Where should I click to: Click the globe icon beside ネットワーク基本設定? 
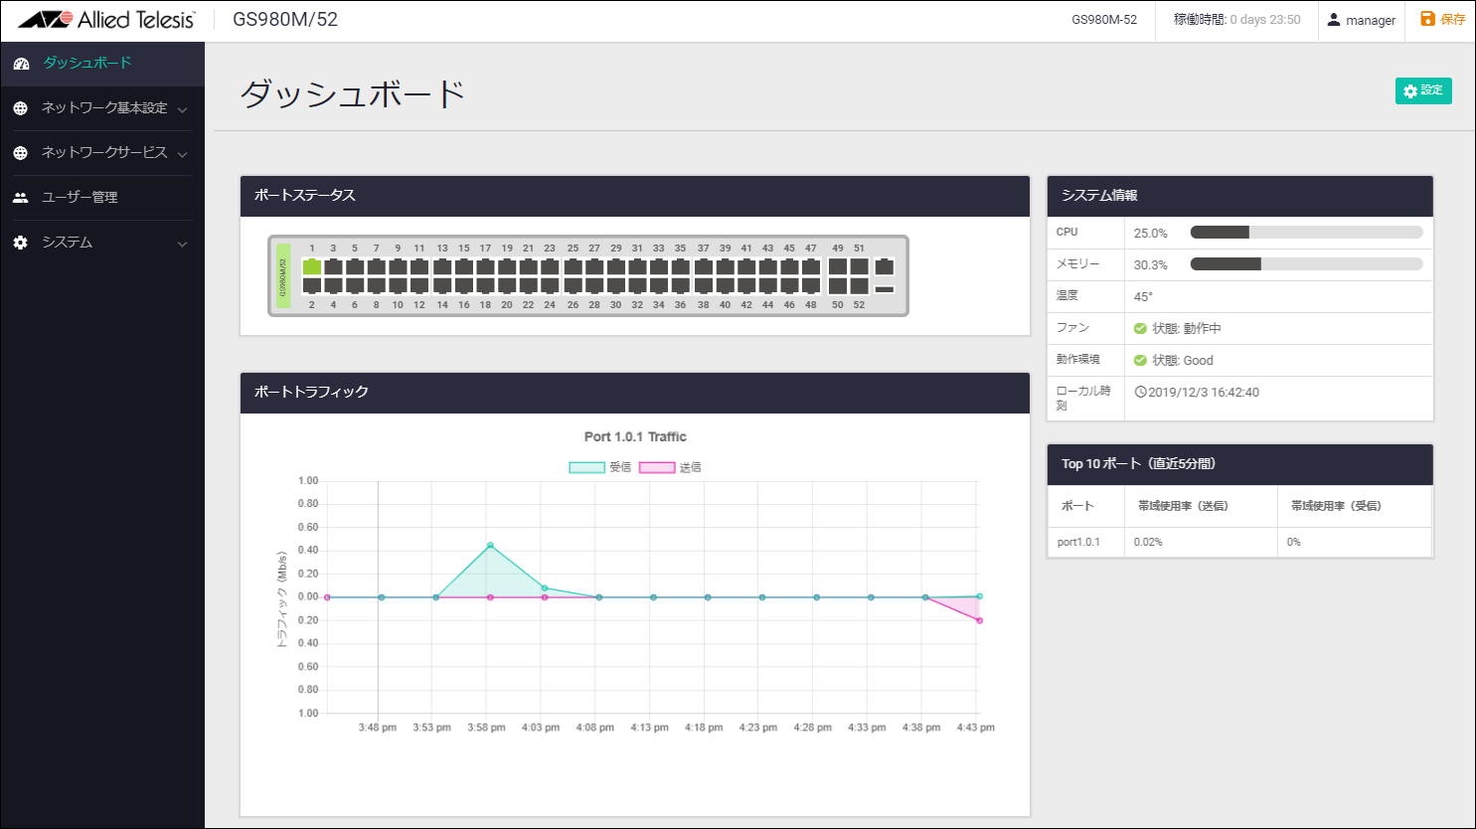tap(21, 108)
